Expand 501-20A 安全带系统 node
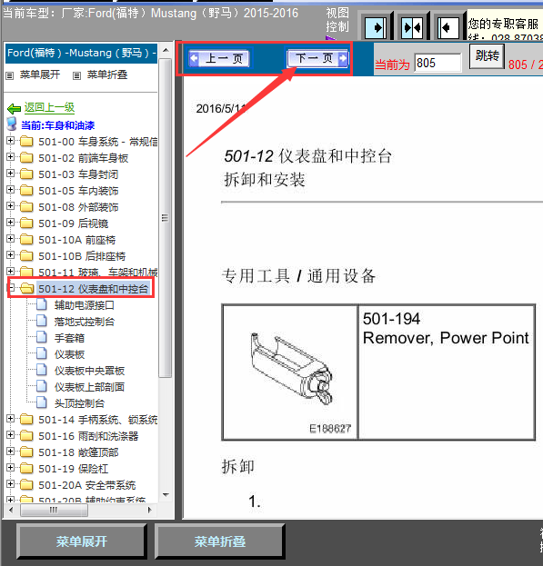 click(11, 484)
